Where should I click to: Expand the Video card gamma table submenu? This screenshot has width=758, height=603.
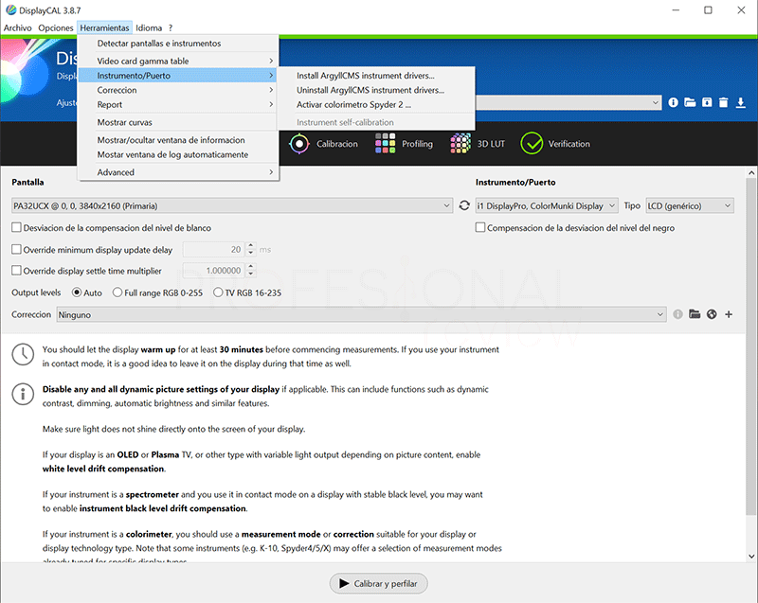coord(178,61)
